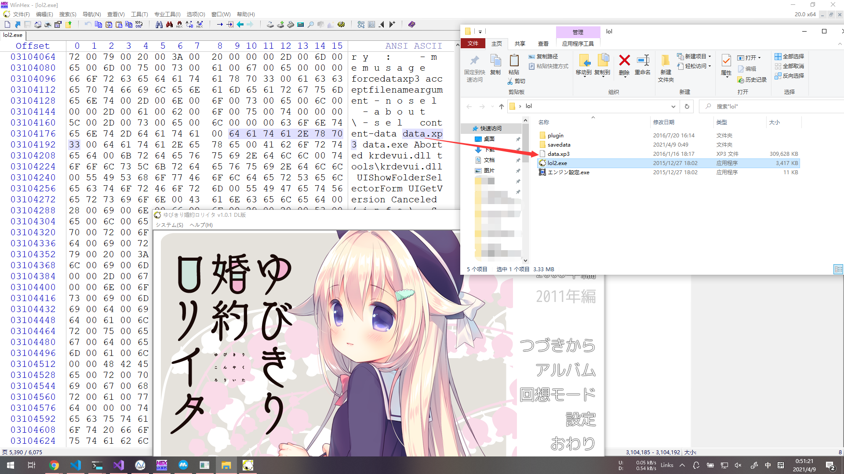The height and width of the screenshot is (474, 844).
Task: Click 全部选择 in the Explorer ribbon
Action: coord(789,57)
